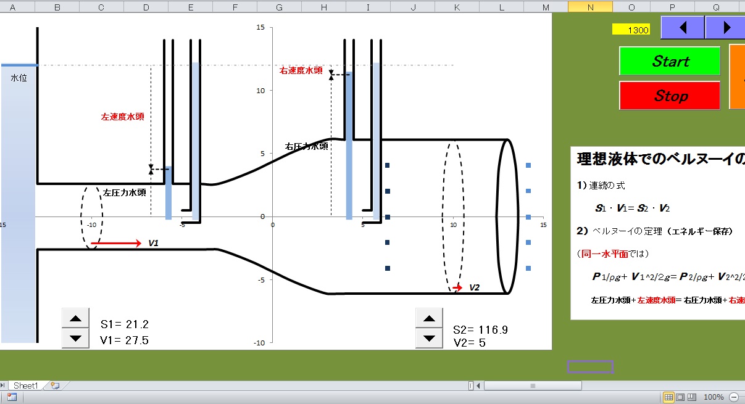Increase S2 with the up spinner
This screenshot has height=404, width=745.
tap(429, 318)
